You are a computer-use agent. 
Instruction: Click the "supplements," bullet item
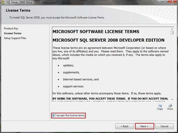(x=71, y=72)
